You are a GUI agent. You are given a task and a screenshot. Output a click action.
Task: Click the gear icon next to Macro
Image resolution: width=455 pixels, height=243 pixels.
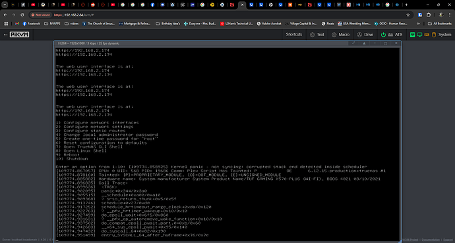[x=334, y=35]
